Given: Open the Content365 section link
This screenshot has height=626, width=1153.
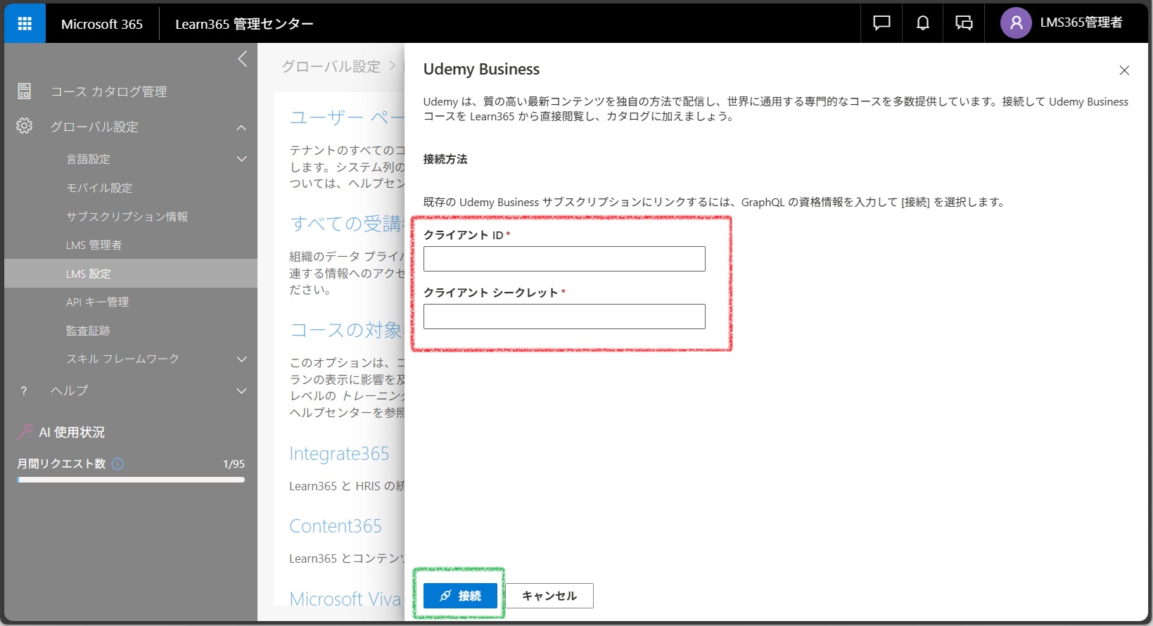Looking at the screenshot, I should pos(336,526).
